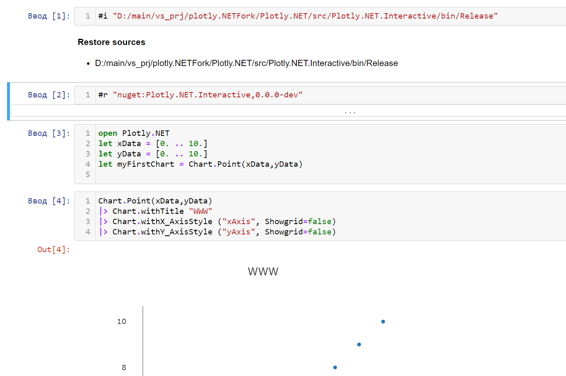This screenshot has height=376, width=566.
Task: Click the y-axis tick label '10'
Action: [x=122, y=322]
